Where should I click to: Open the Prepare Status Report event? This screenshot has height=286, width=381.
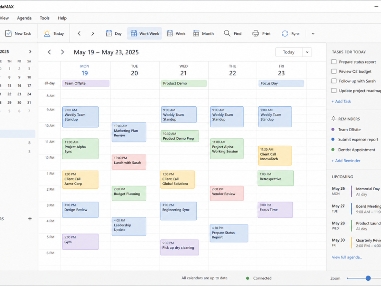click(x=229, y=234)
